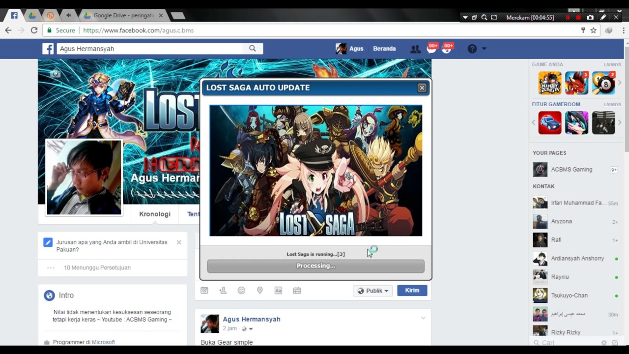Image resolution: width=629 pixels, height=354 pixels.
Task: Bookmark this page with the star
Action: click(593, 30)
